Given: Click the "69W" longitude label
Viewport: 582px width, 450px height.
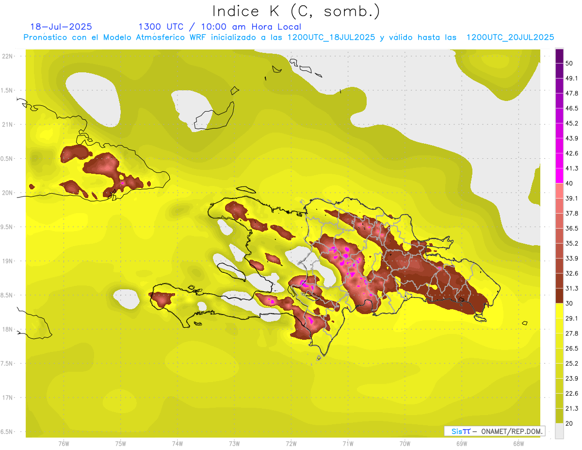Looking at the screenshot, I should pyautogui.click(x=462, y=444).
